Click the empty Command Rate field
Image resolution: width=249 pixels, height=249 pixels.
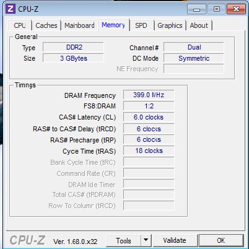click(149, 173)
